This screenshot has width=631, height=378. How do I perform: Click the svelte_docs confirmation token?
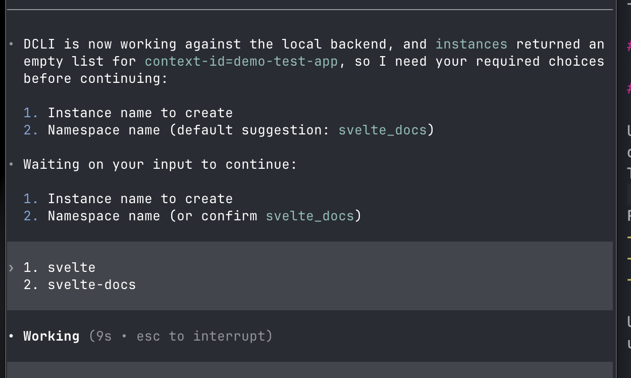click(309, 216)
